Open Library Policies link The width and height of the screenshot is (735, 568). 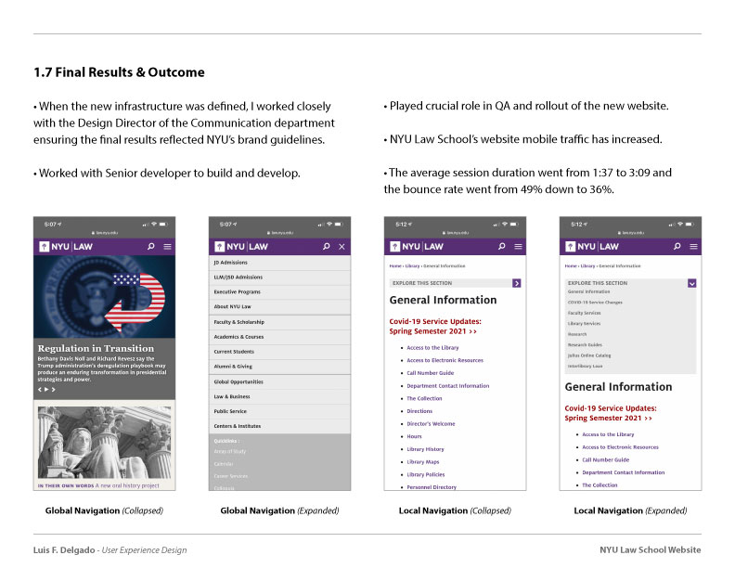426,474
